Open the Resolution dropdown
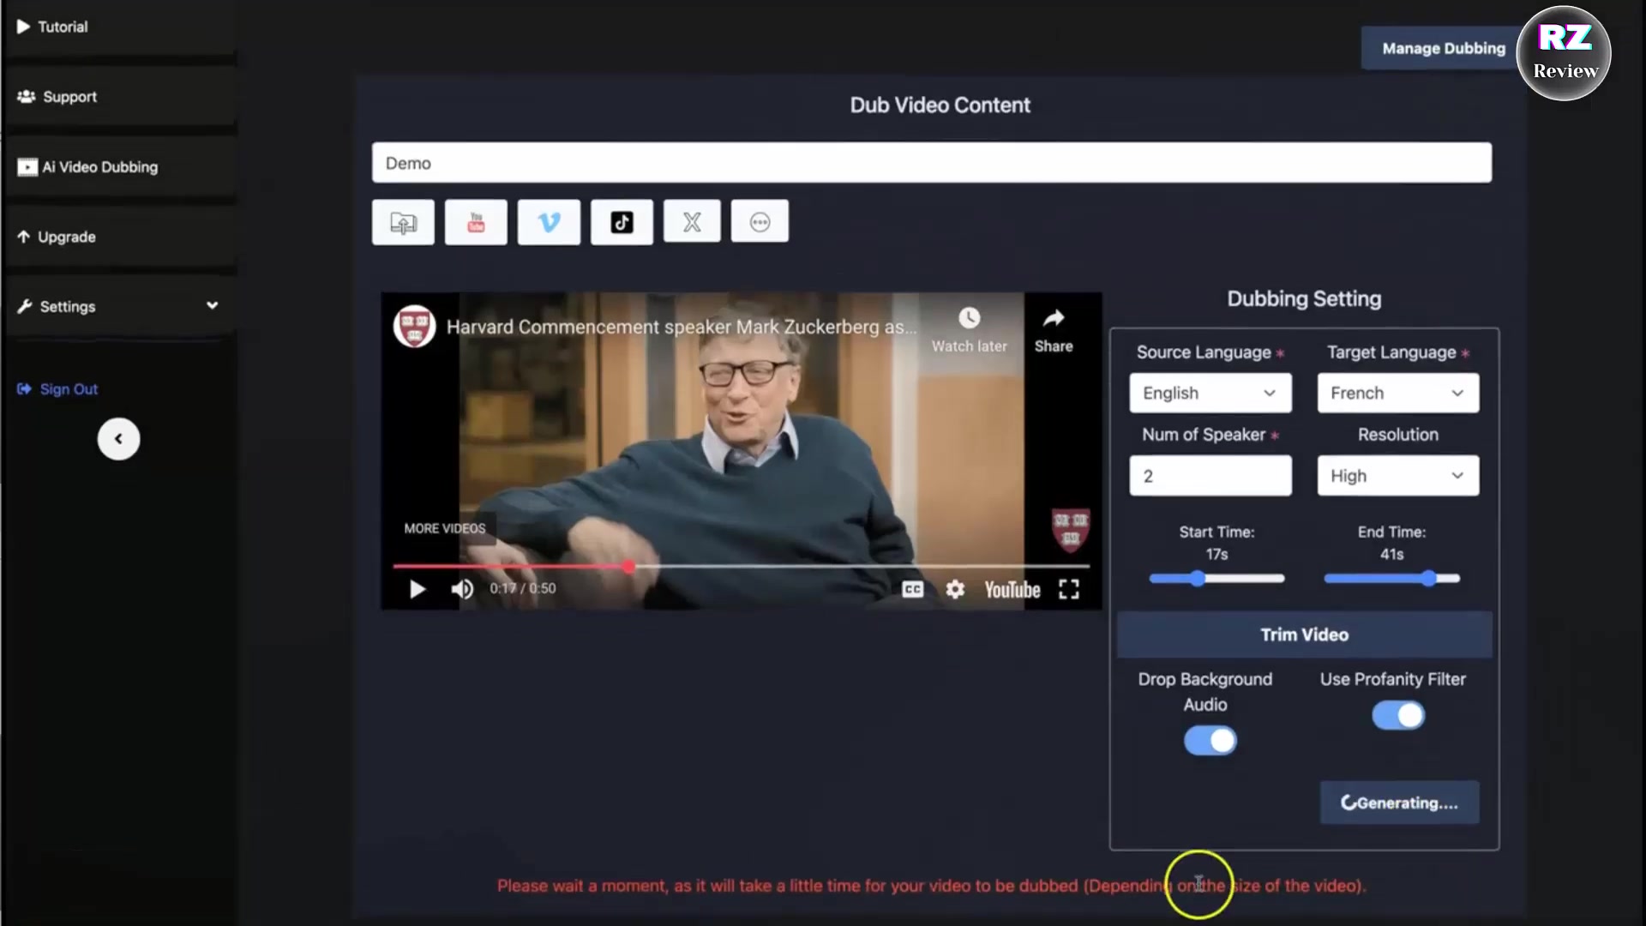This screenshot has width=1646, height=926. [1398, 476]
